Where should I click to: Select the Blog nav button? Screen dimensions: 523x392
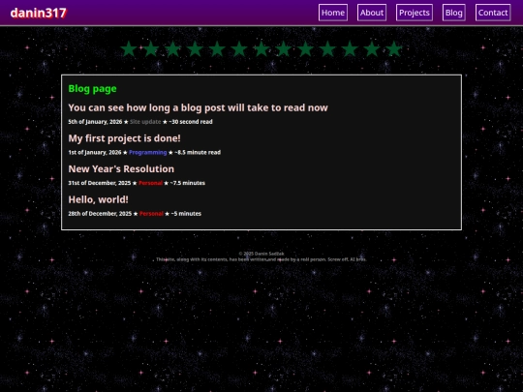453,13
